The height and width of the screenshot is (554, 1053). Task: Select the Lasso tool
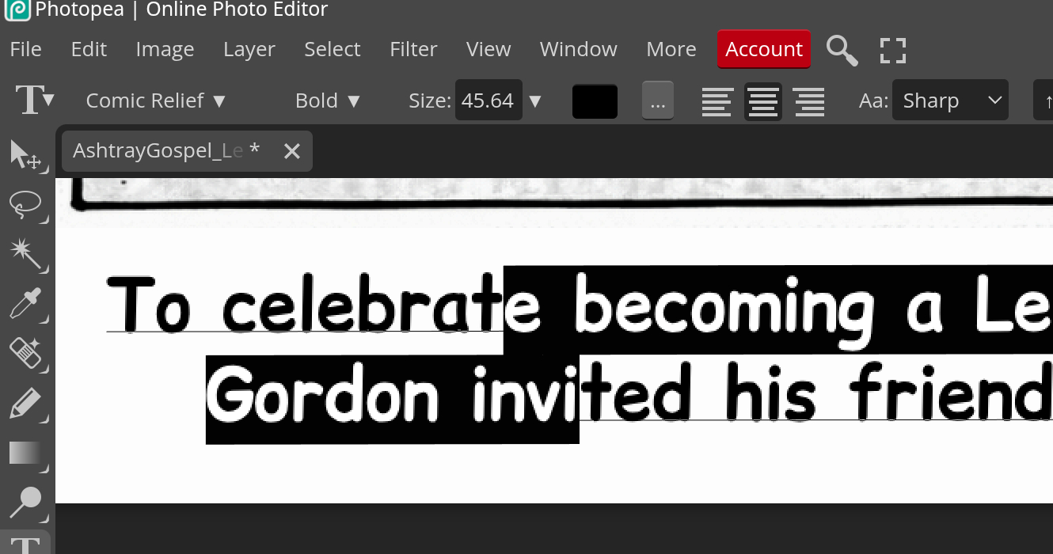click(25, 205)
